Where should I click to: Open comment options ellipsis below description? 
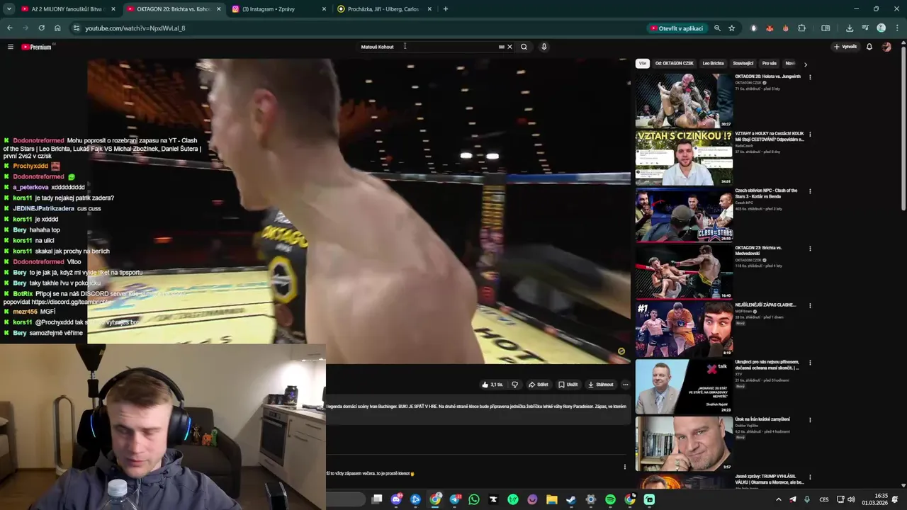click(624, 467)
